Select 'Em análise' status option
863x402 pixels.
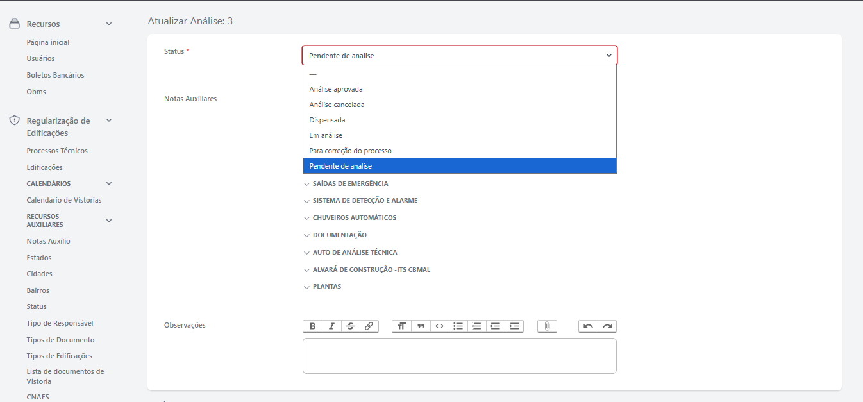[x=326, y=135]
